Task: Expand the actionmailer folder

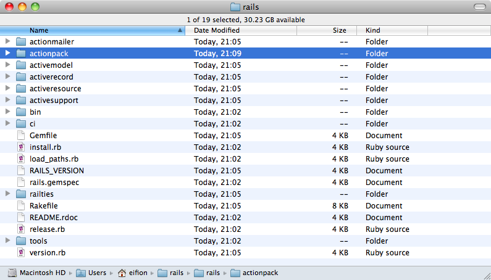Action: point(8,41)
